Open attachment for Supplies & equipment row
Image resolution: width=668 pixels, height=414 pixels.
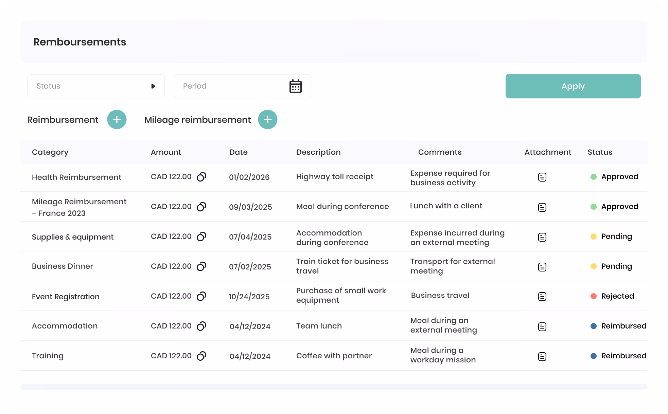(x=542, y=237)
